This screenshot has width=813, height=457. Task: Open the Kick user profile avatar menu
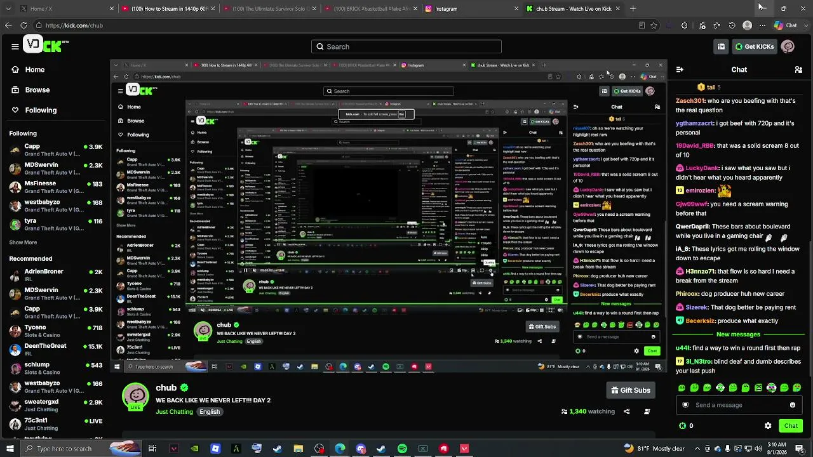coord(788,46)
